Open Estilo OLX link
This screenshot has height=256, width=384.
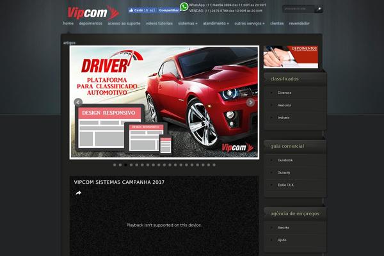pyautogui.click(x=285, y=185)
